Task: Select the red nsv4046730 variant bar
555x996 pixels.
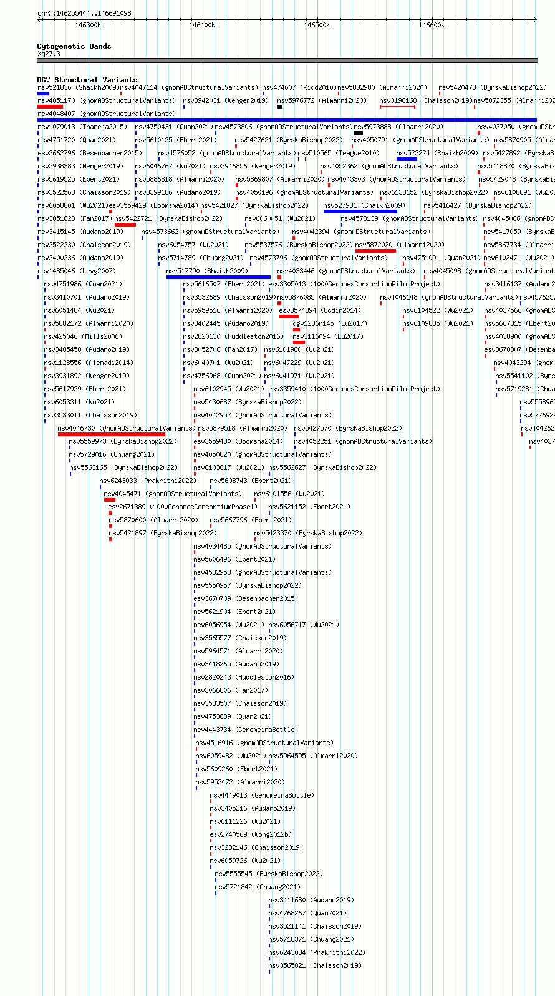Action: pos(112,434)
